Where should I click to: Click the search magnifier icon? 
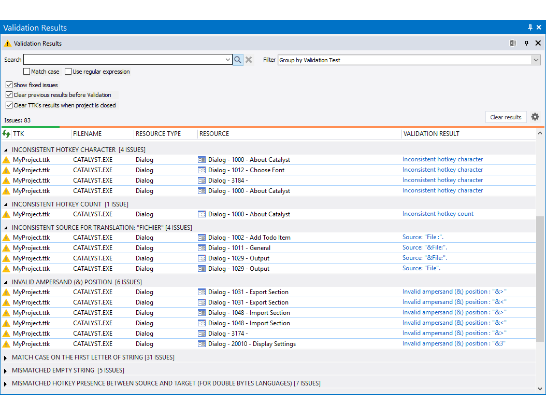click(x=238, y=60)
